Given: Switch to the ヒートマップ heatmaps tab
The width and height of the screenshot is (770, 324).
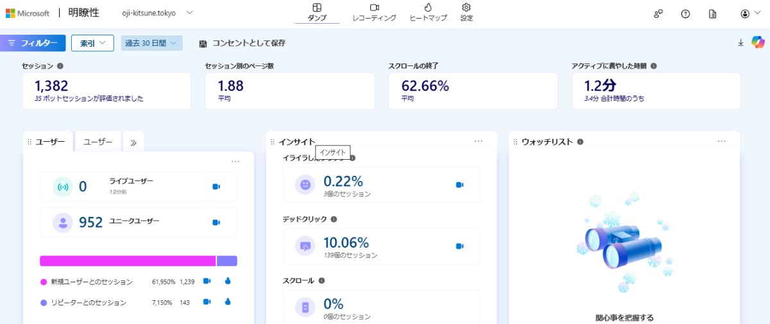Looking at the screenshot, I should click(428, 12).
